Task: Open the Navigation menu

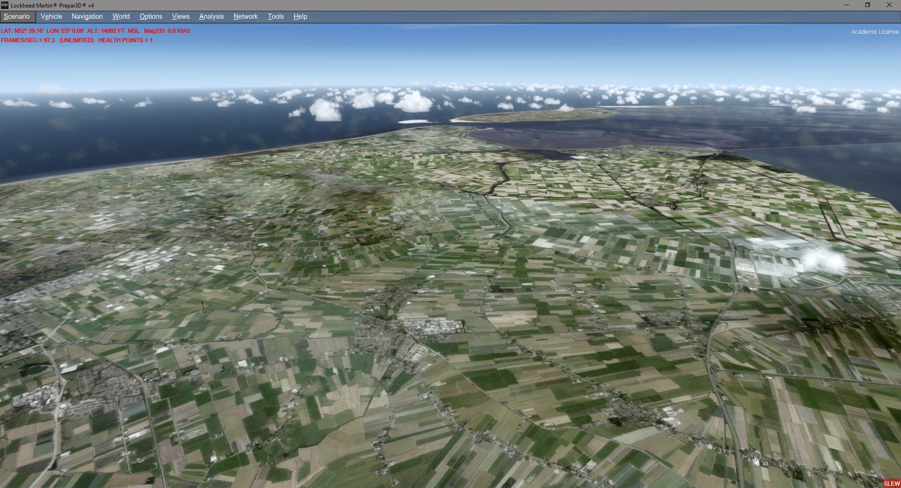Action: pyautogui.click(x=87, y=16)
